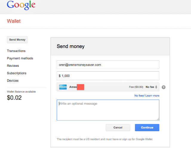Click the Amex card logo icon
This screenshot has width=191, height=150.
coord(63,87)
